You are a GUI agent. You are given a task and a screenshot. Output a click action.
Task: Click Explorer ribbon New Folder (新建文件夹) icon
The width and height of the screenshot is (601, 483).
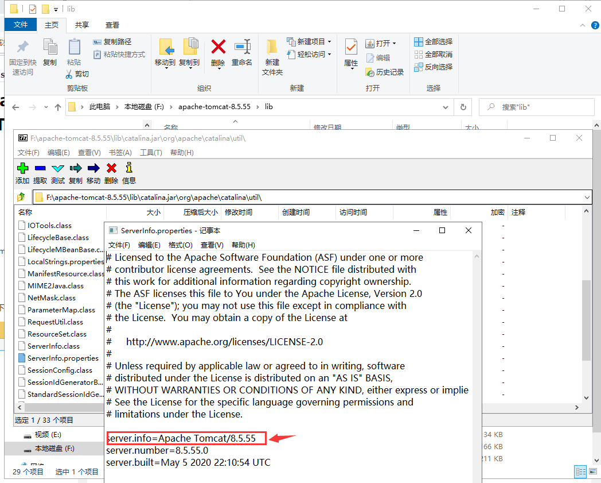pos(272,47)
